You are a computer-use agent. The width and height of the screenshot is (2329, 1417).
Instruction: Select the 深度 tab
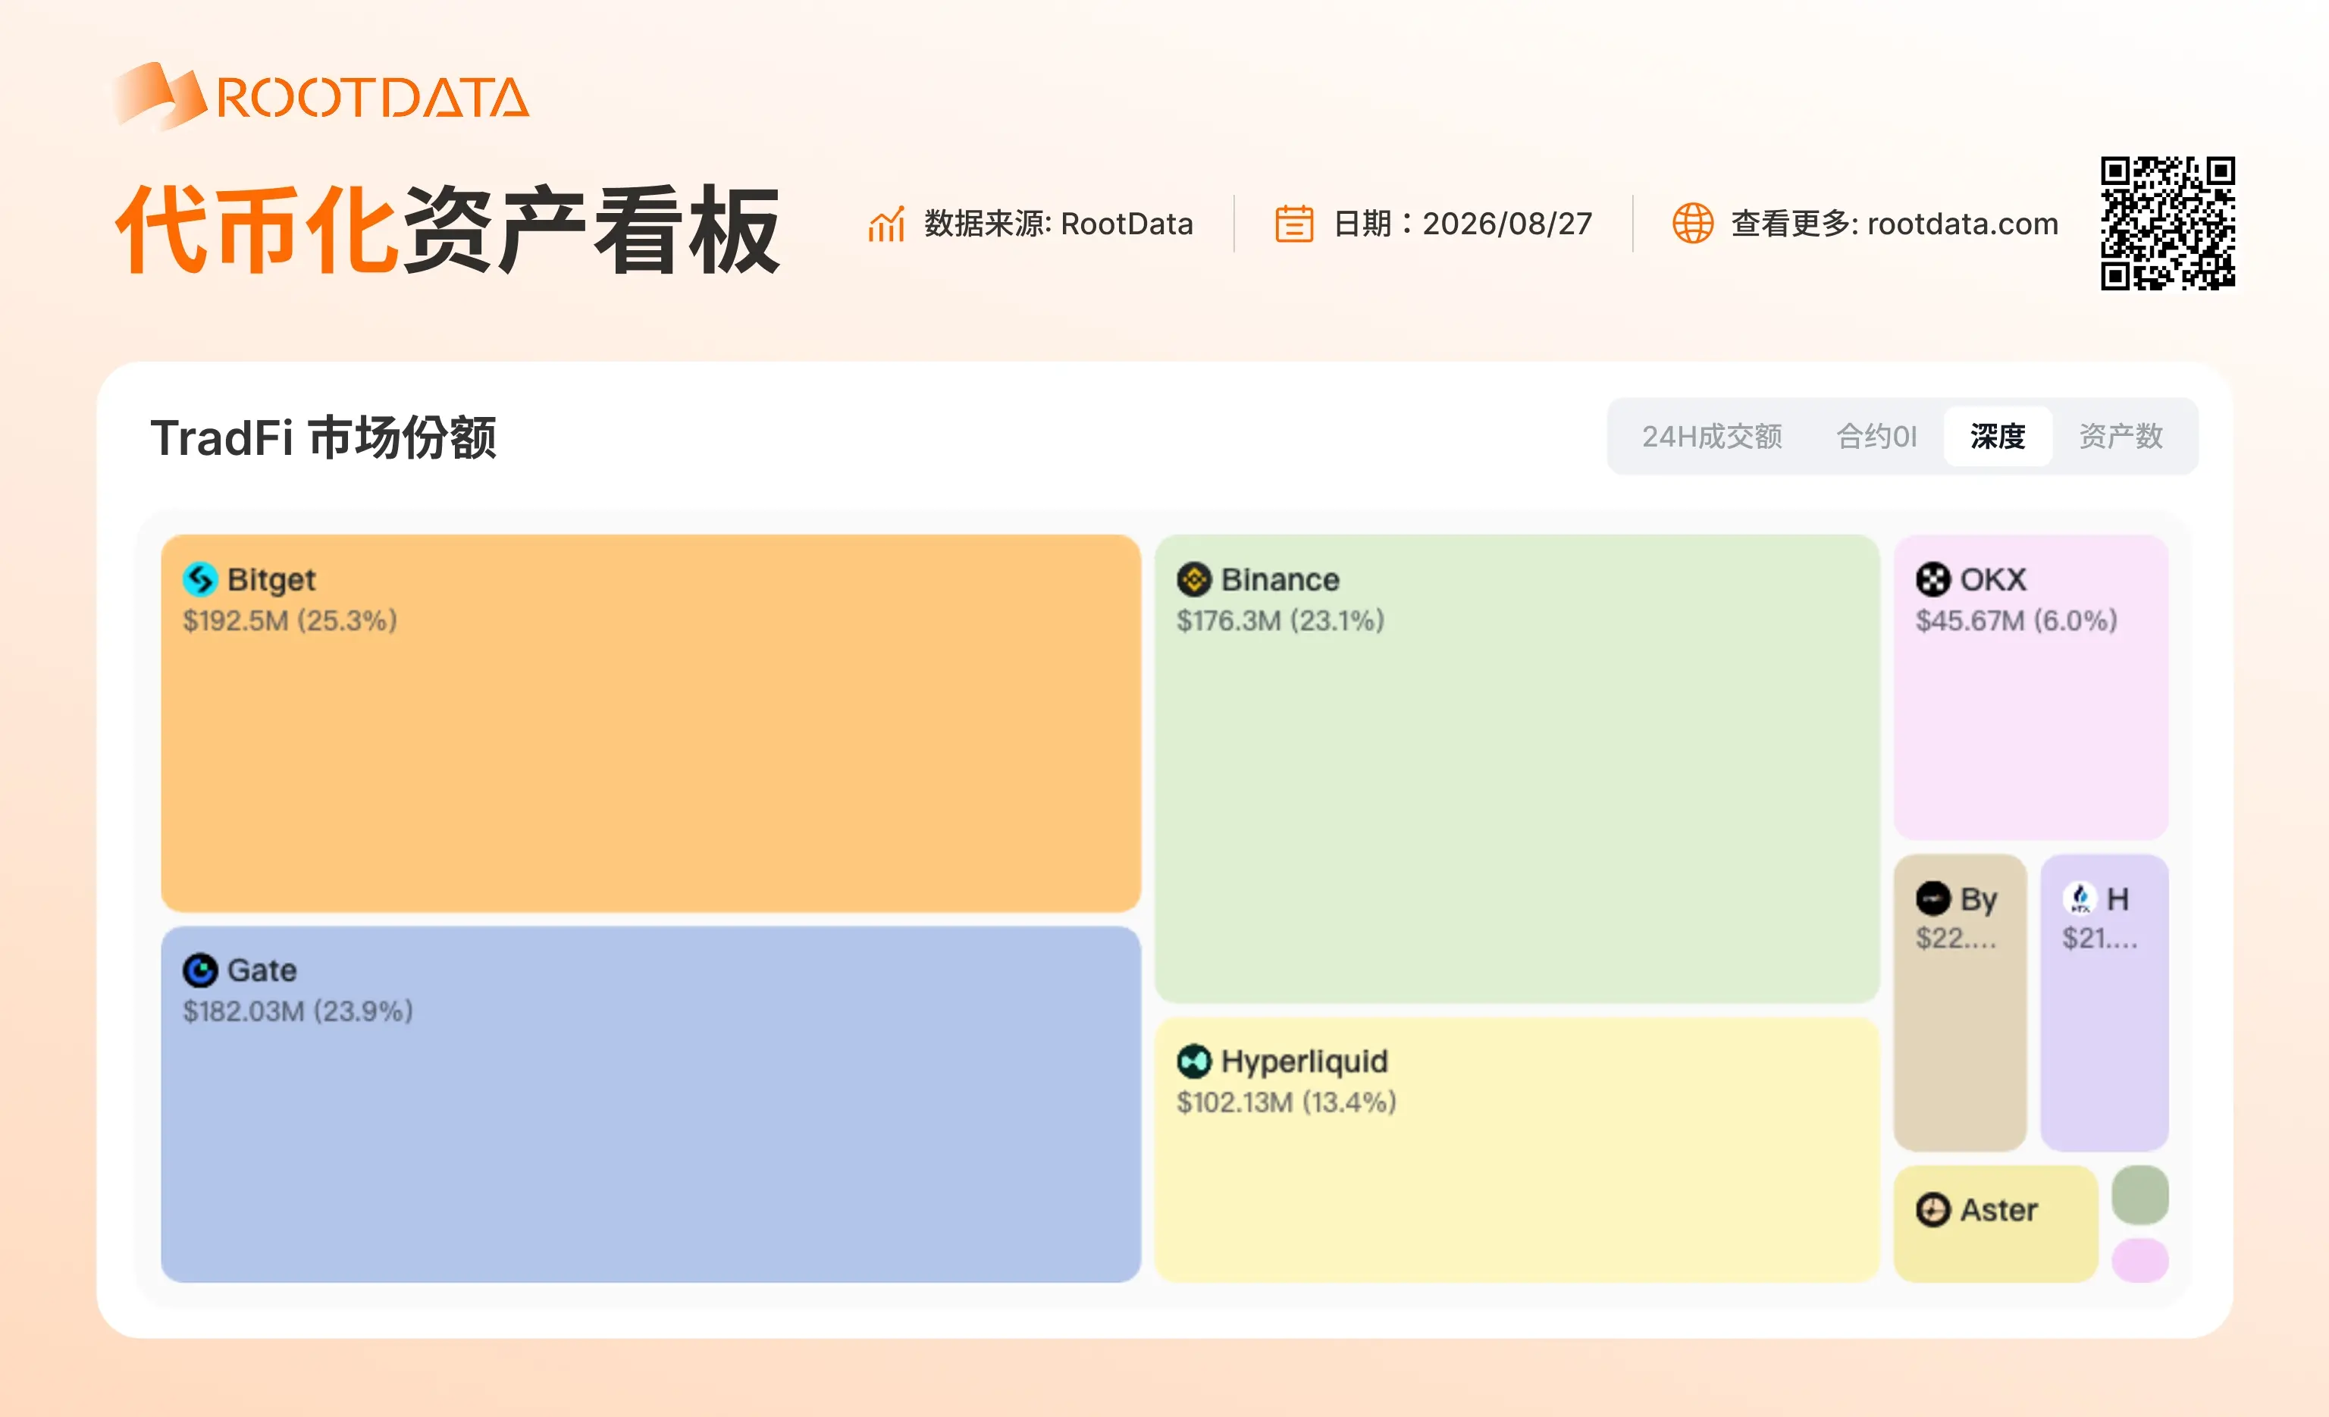(x=1997, y=436)
